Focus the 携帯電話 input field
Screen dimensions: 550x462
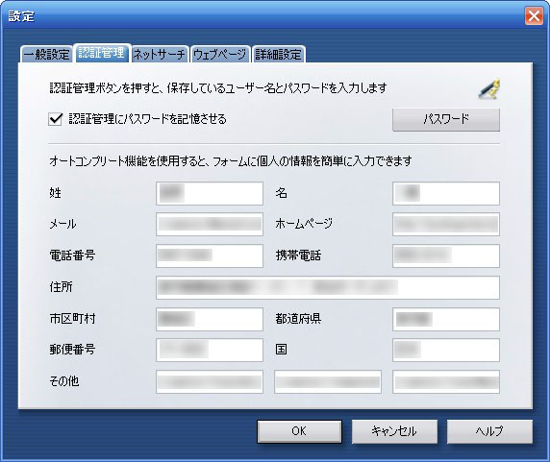pos(446,255)
